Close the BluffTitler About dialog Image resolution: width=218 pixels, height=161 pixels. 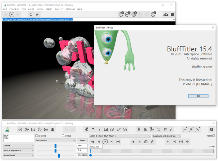pyautogui.click(x=213, y=28)
